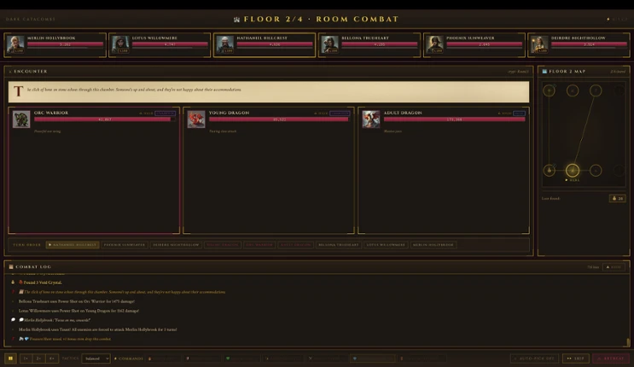
Task: Click the Orc Warrior enemy portrait
Action: point(21,119)
